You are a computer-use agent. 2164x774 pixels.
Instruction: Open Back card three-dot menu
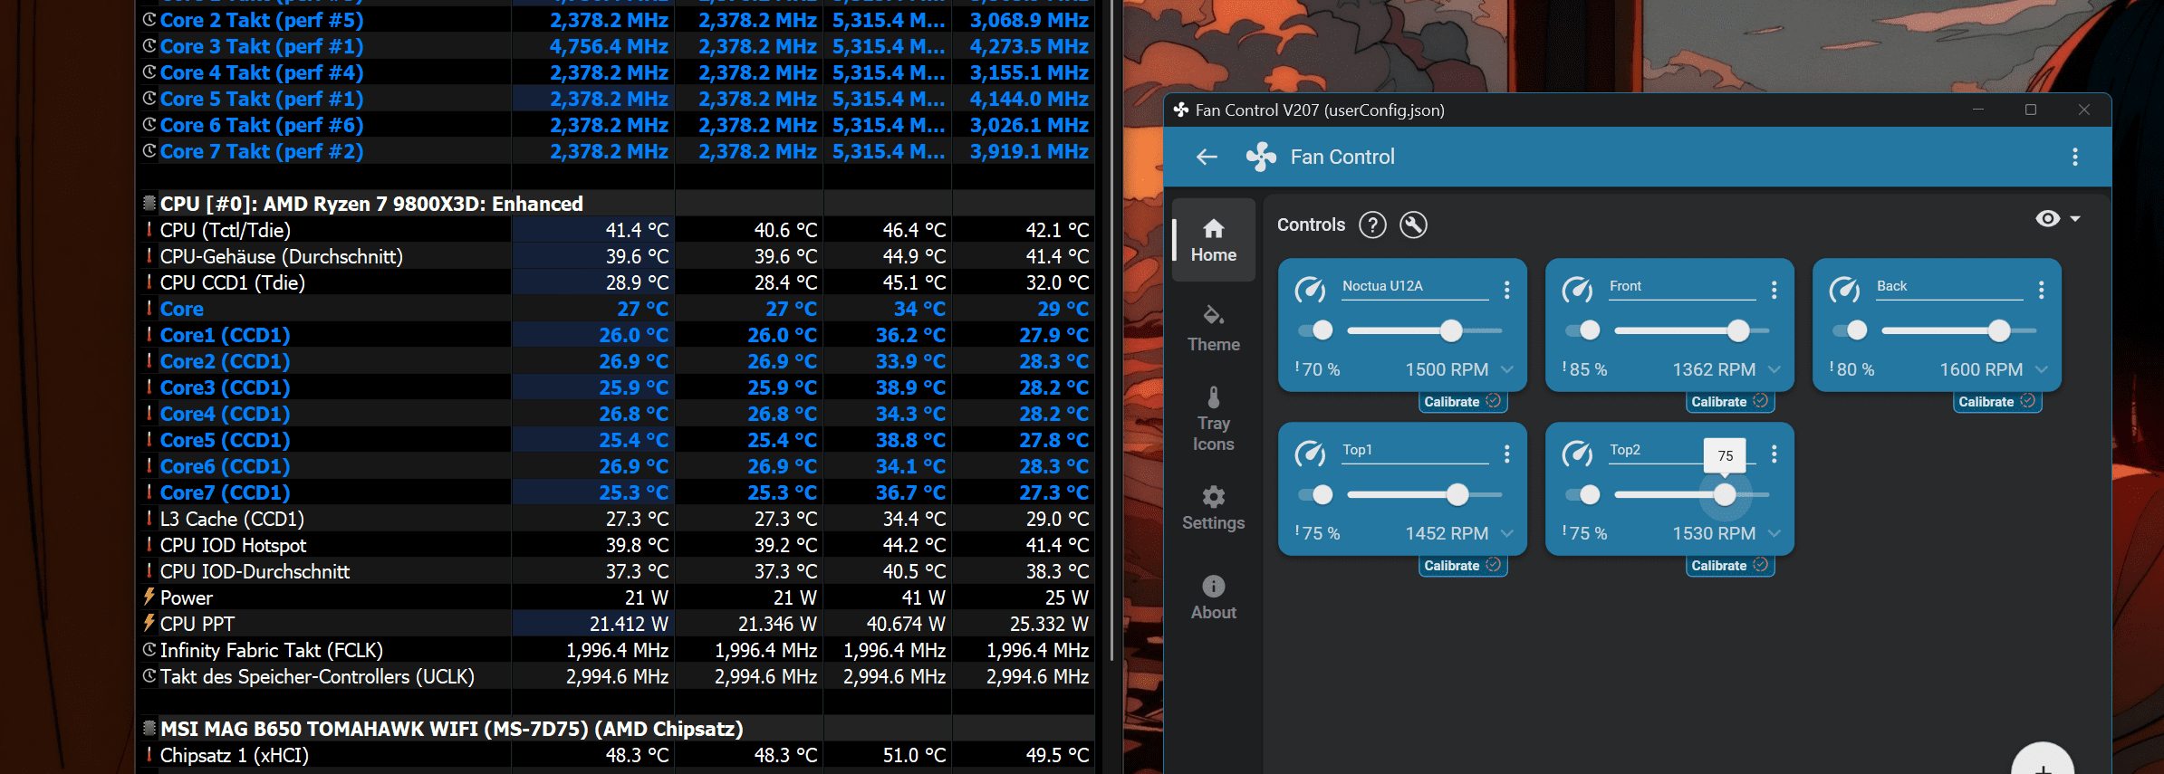pyautogui.click(x=2041, y=290)
